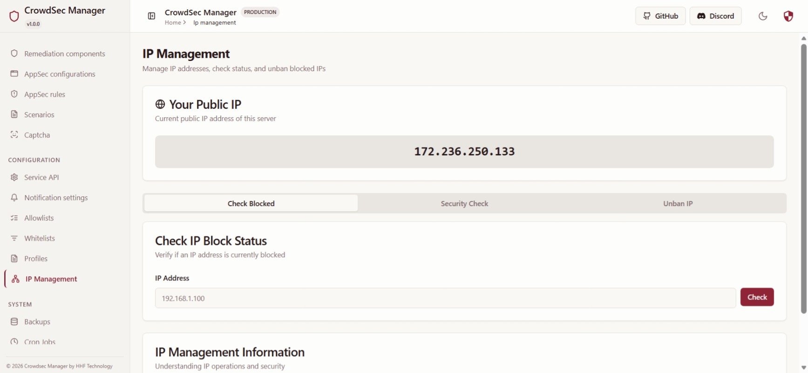Image resolution: width=808 pixels, height=373 pixels.
Task: Click the vertical page scrollbar thumb
Action: (804, 179)
